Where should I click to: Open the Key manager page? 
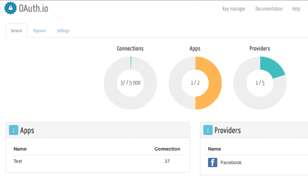pos(234,9)
